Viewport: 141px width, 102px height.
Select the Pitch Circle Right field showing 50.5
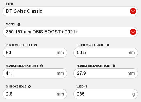coord(106,53)
